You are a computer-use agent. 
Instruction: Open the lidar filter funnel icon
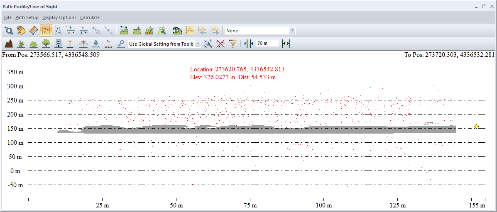(x=233, y=44)
